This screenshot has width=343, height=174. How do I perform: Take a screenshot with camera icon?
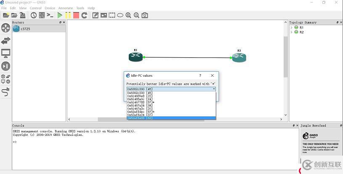(x=145, y=15)
